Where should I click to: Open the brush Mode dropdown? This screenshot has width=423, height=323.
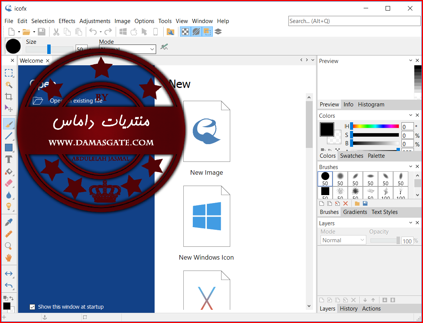(x=127, y=49)
